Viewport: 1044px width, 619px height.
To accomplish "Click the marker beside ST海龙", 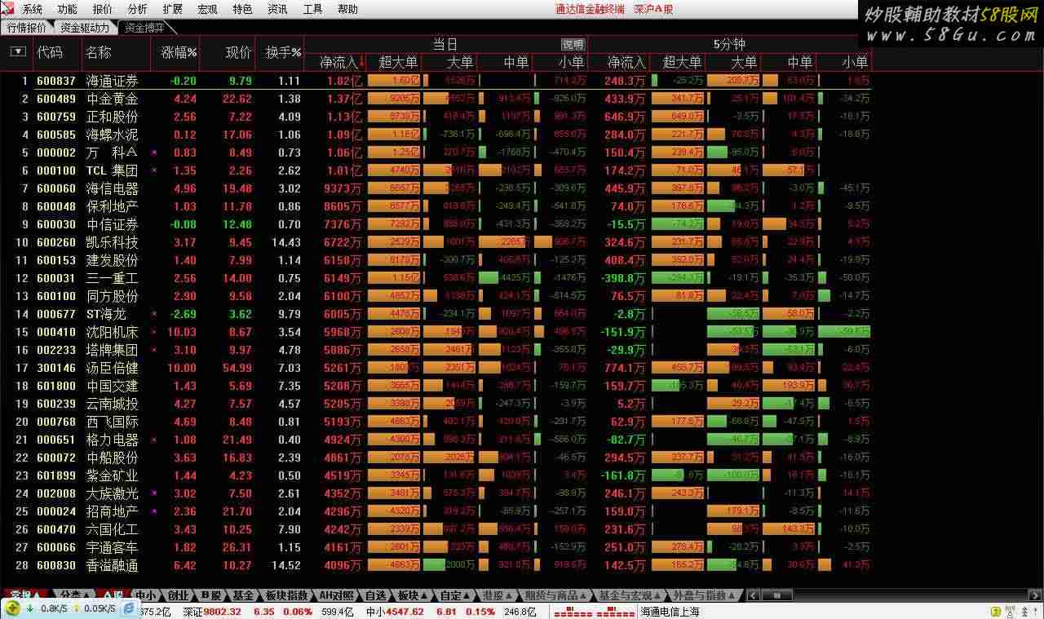I will coord(154,314).
